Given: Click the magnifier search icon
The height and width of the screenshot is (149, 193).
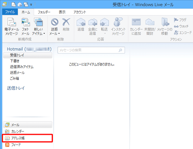Looking at the screenshot, I should click(120, 50).
